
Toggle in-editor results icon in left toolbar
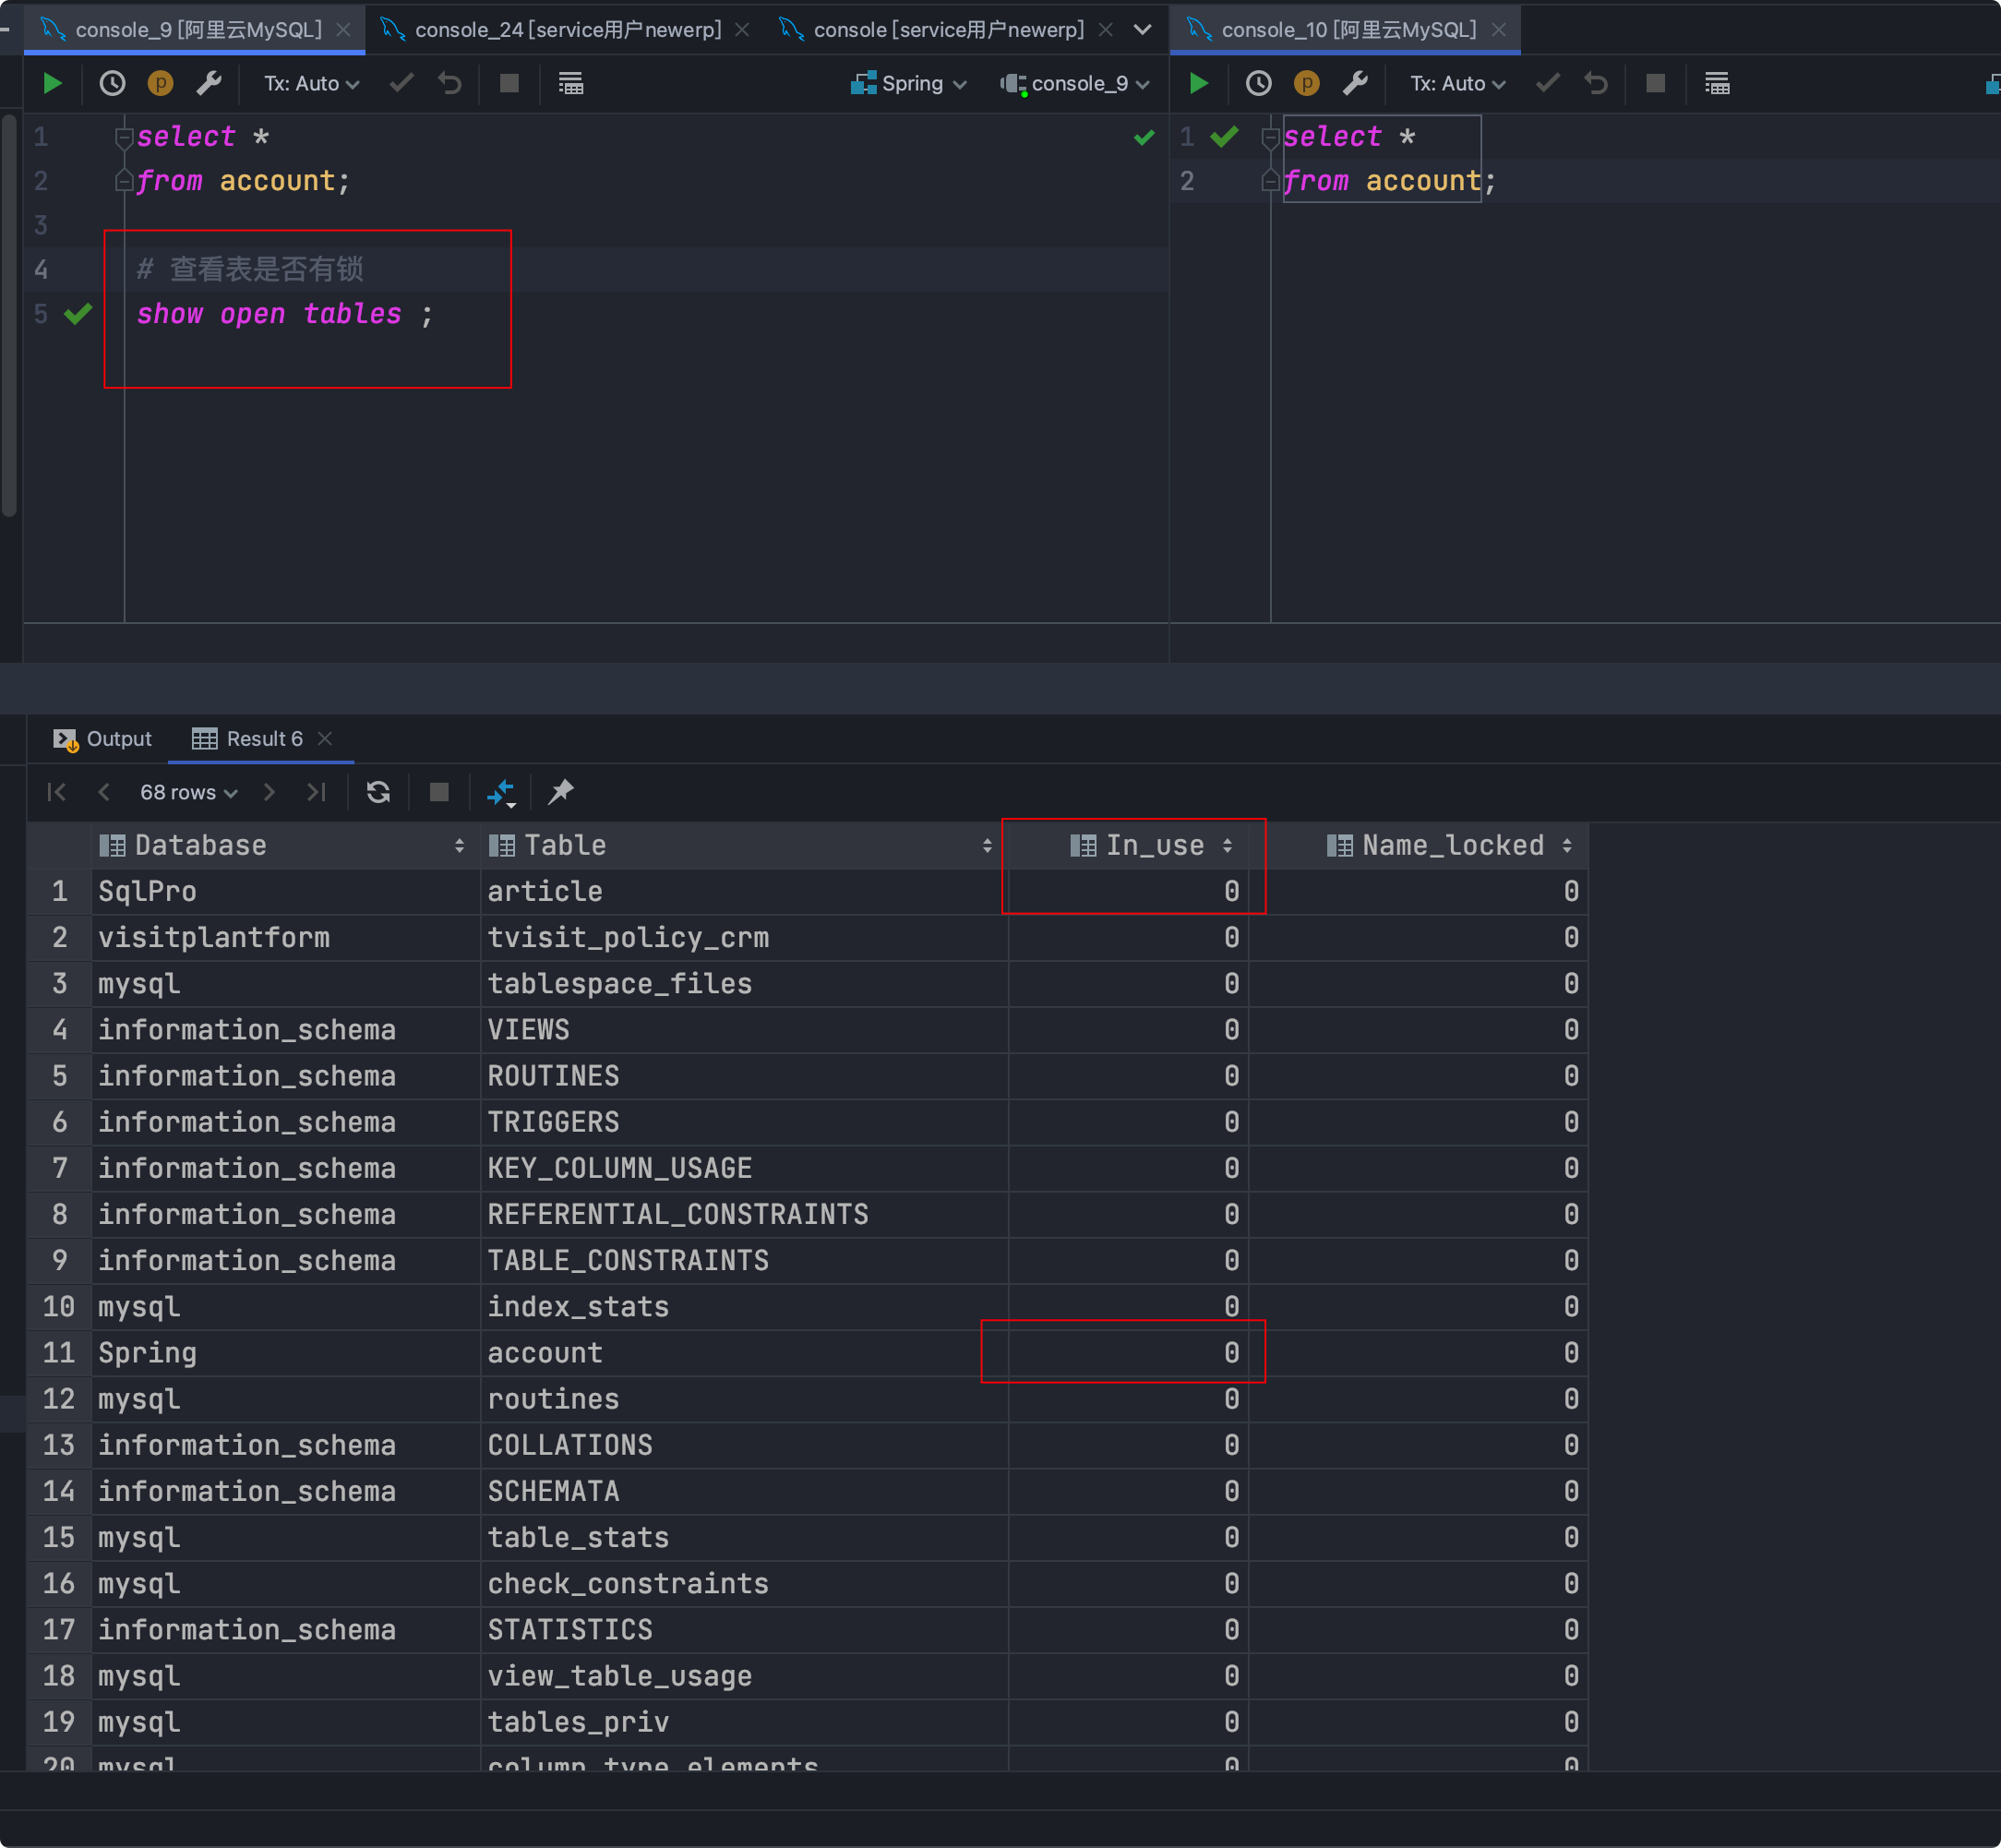[570, 84]
